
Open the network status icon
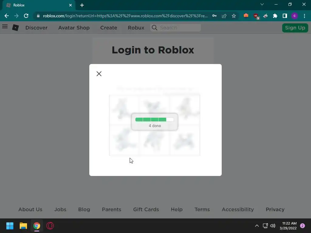tap(265, 226)
